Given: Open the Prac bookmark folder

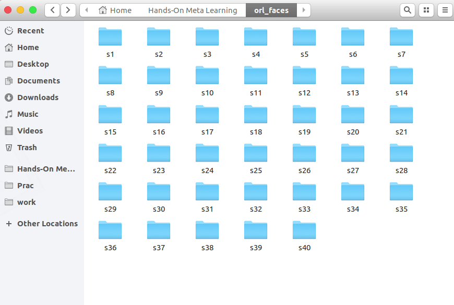Looking at the screenshot, I should coord(25,186).
